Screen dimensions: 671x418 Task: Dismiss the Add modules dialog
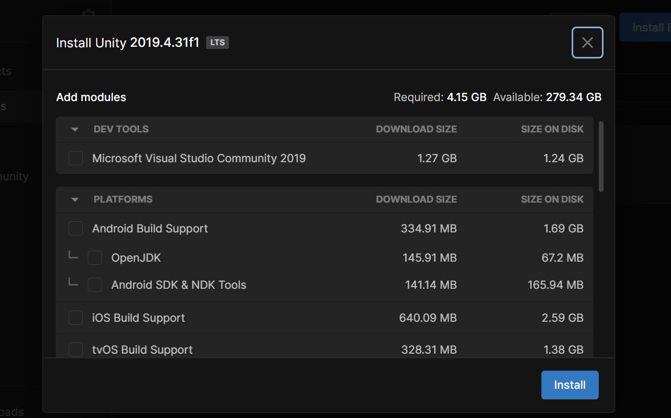coord(587,43)
